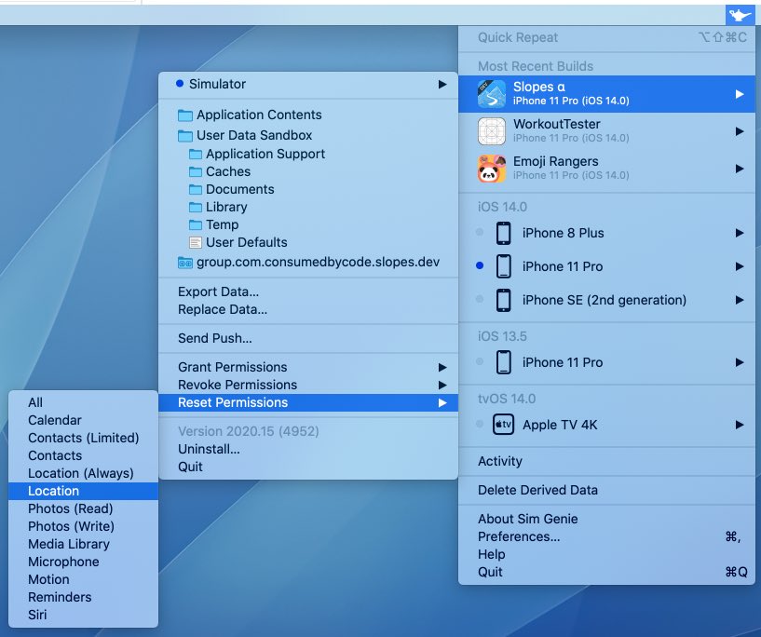Open Preferences… in Sim Genie menu
Viewport: 761px width, 637px height.
(606, 536)
